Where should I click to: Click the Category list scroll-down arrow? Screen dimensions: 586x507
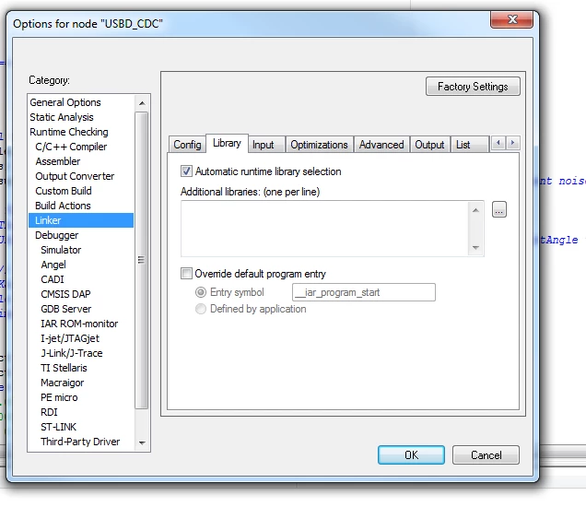tap(142, 442)
